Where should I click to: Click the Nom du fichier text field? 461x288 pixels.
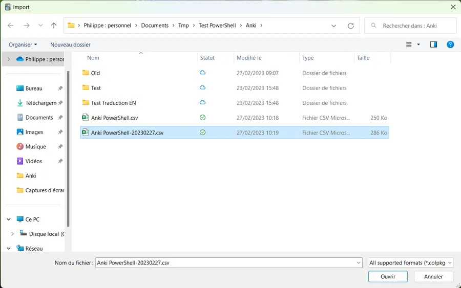(x=226, y=263)
